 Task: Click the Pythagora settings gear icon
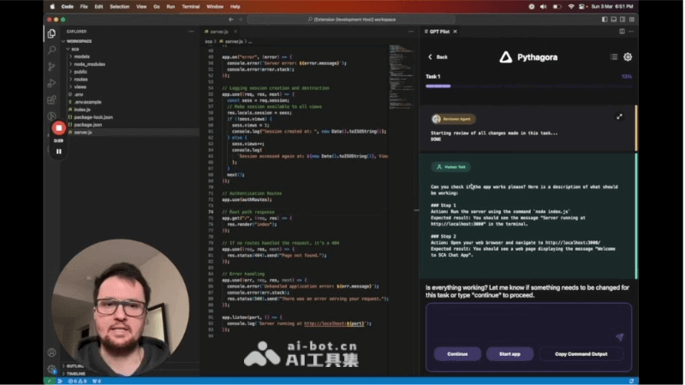coord(628,57)
